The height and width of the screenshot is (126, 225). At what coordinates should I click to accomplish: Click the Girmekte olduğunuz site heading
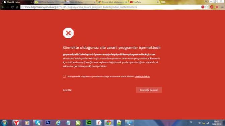point(112,48)
